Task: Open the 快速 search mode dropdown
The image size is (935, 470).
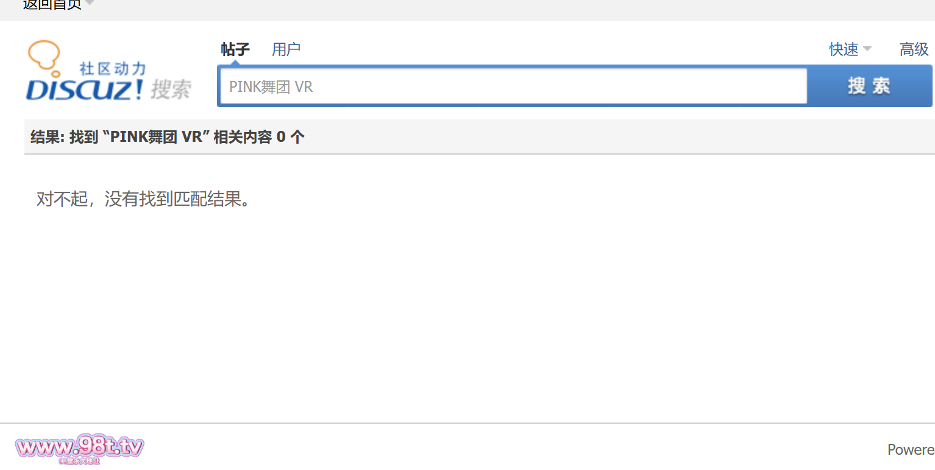Action: (x=844, y=49)
